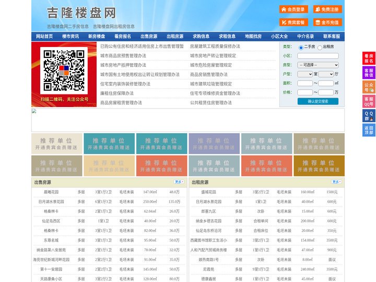Click the 看房报名 floating sidebar icon
The height and width of the screenshot is (282, 376).
point(369,58)
